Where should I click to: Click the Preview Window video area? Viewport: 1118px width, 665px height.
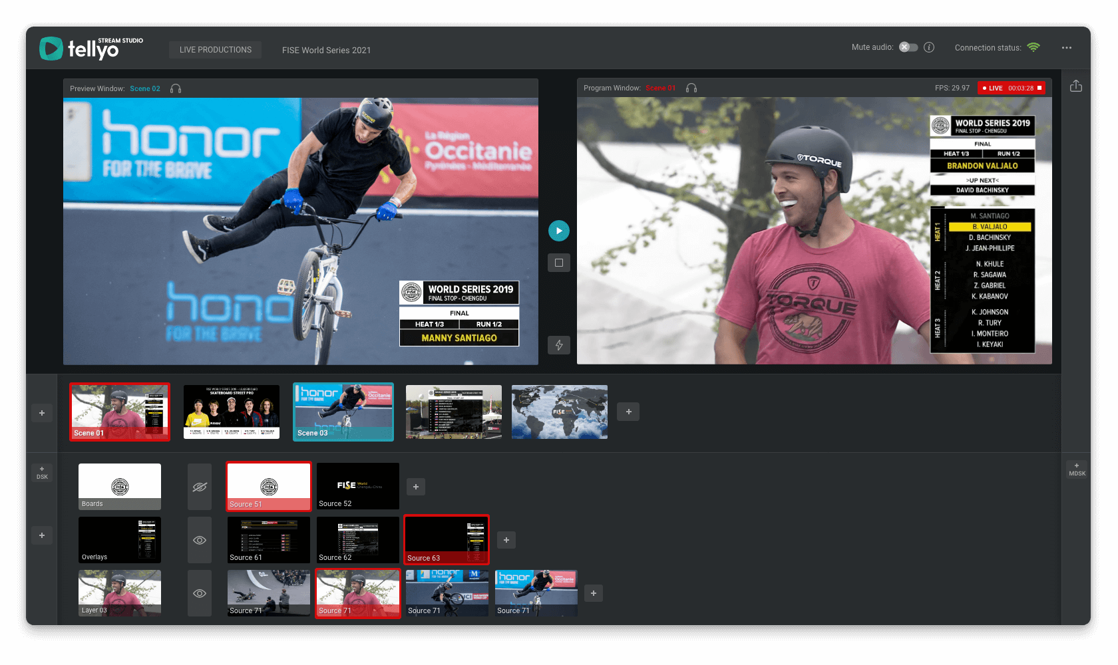pos(301,231)
